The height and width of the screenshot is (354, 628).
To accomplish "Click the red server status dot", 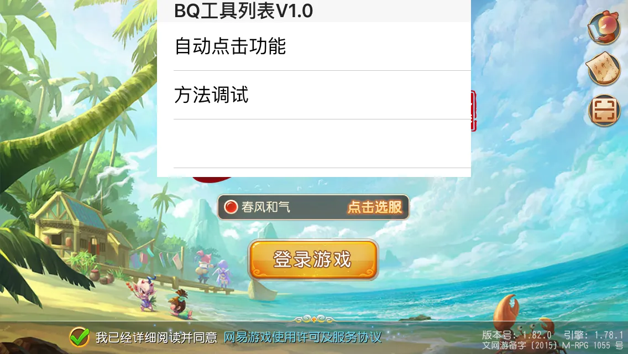I will [x=231, y=207].
